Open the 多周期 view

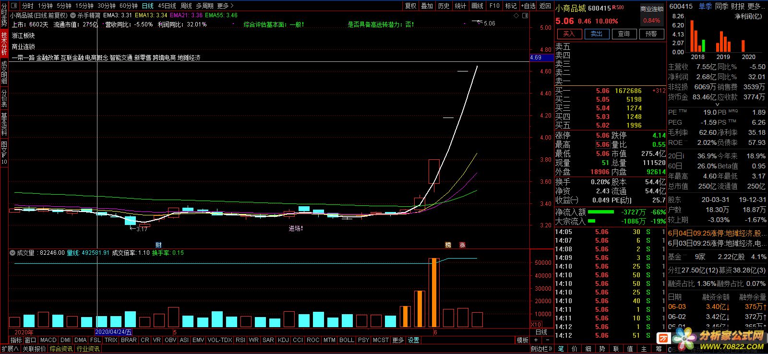tap(204, 6)
